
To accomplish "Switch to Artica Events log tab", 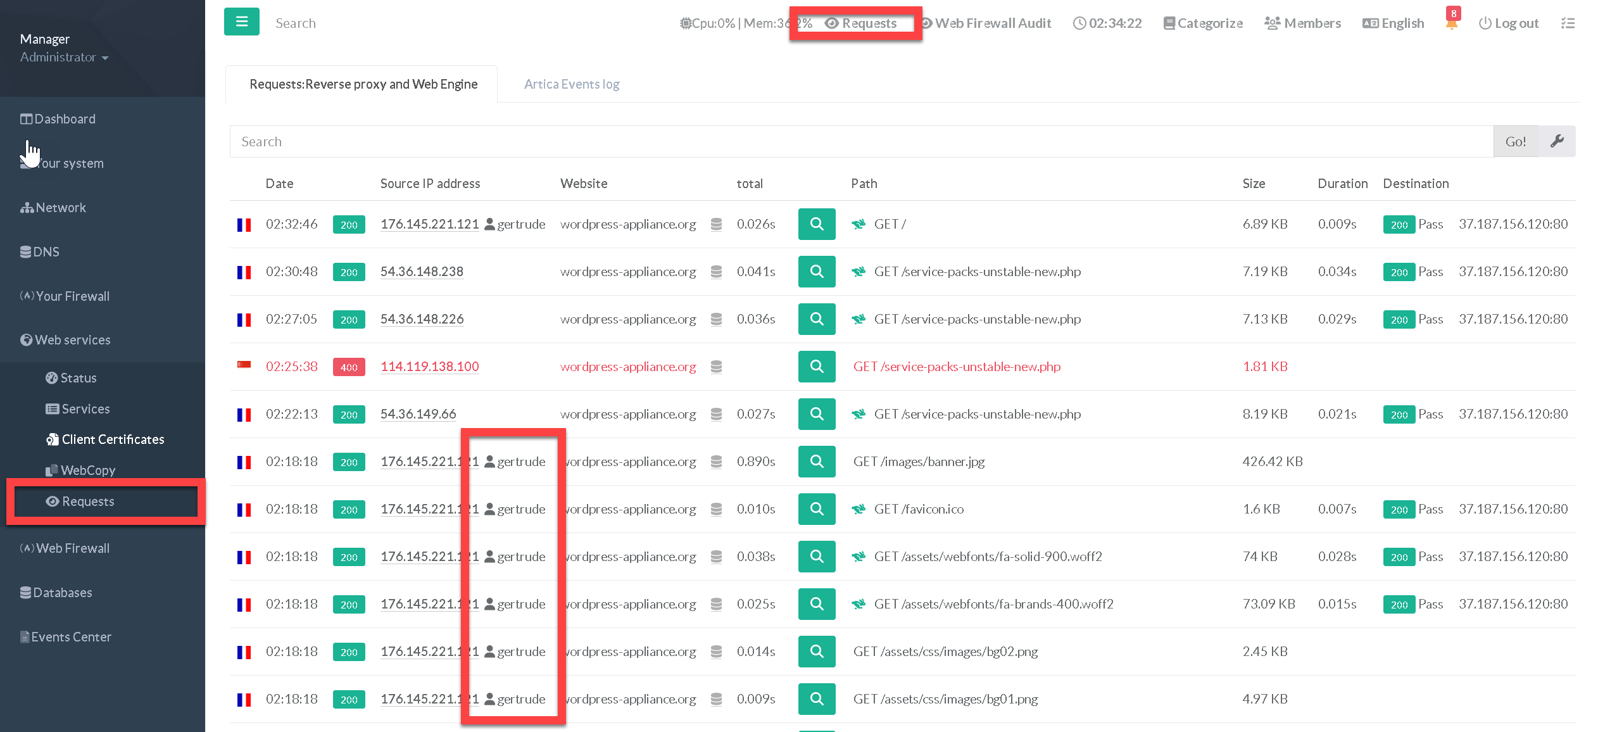I will pos(571,84).
